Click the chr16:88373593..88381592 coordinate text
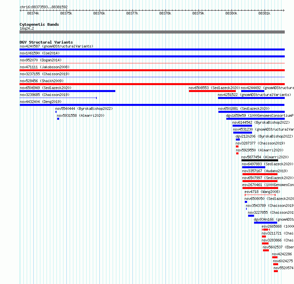294x284 pixels. 44,7
